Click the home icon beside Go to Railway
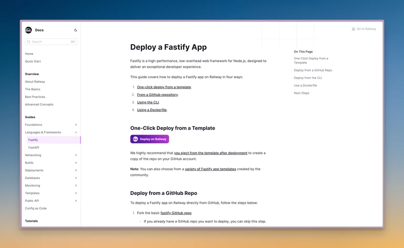Image resolution: width=404 pixels, height=248 pixels. pos(353,29)
